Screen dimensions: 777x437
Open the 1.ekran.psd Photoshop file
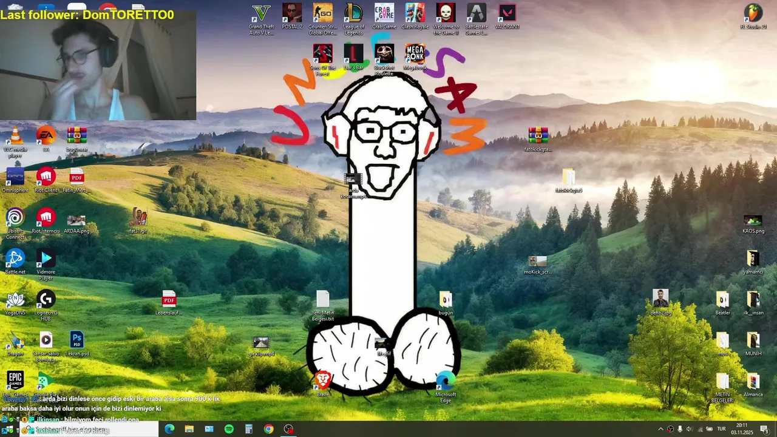tap(76, 344)
